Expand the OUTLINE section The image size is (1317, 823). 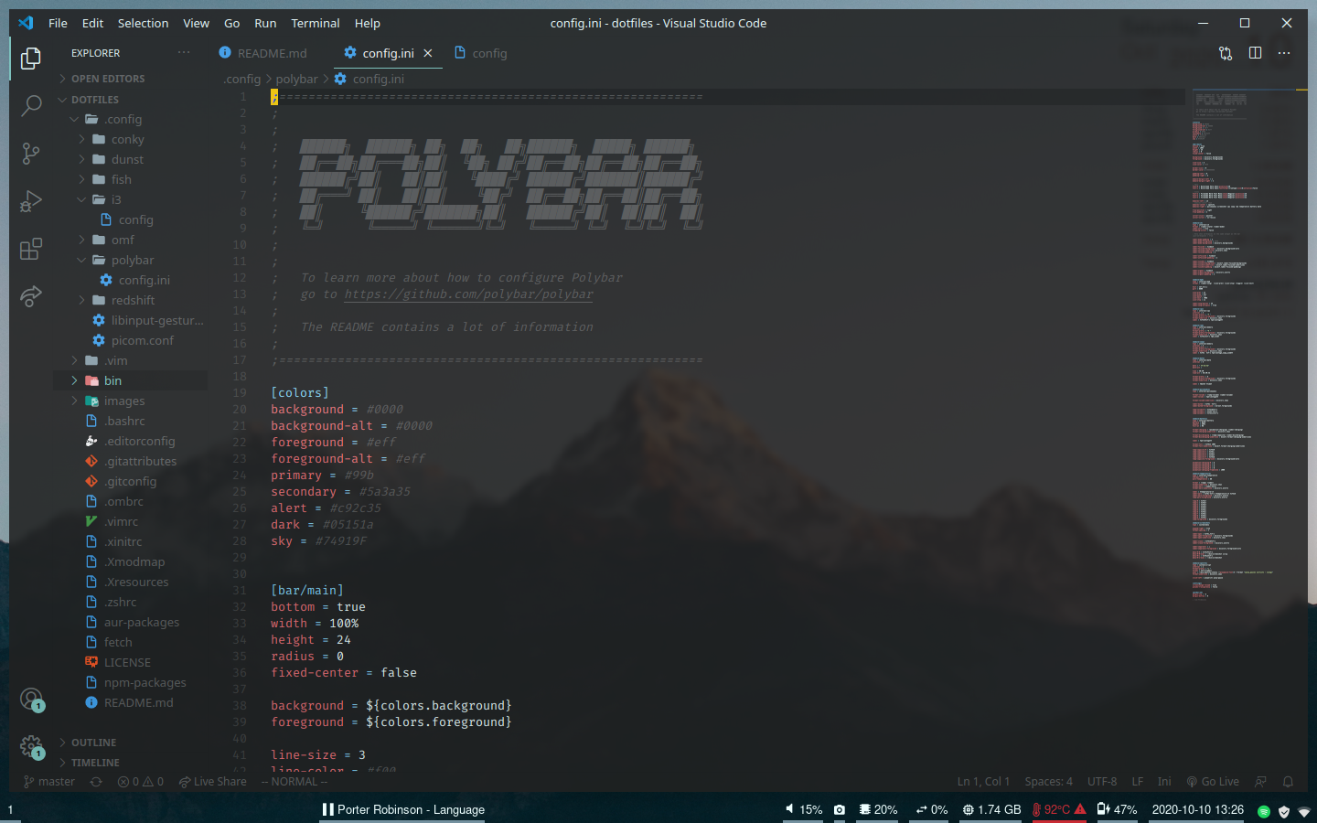[x=93, y=743]
